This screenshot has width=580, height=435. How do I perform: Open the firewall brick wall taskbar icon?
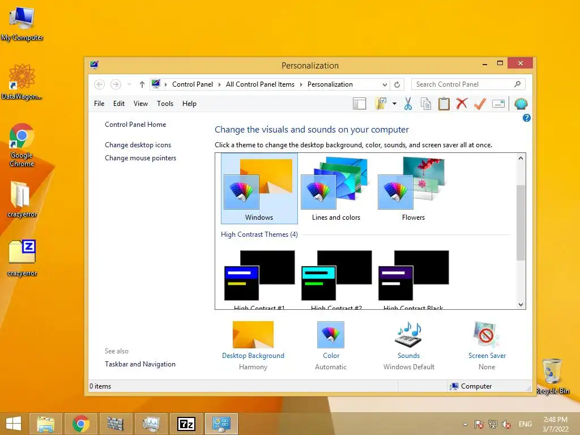pos(116,424)
